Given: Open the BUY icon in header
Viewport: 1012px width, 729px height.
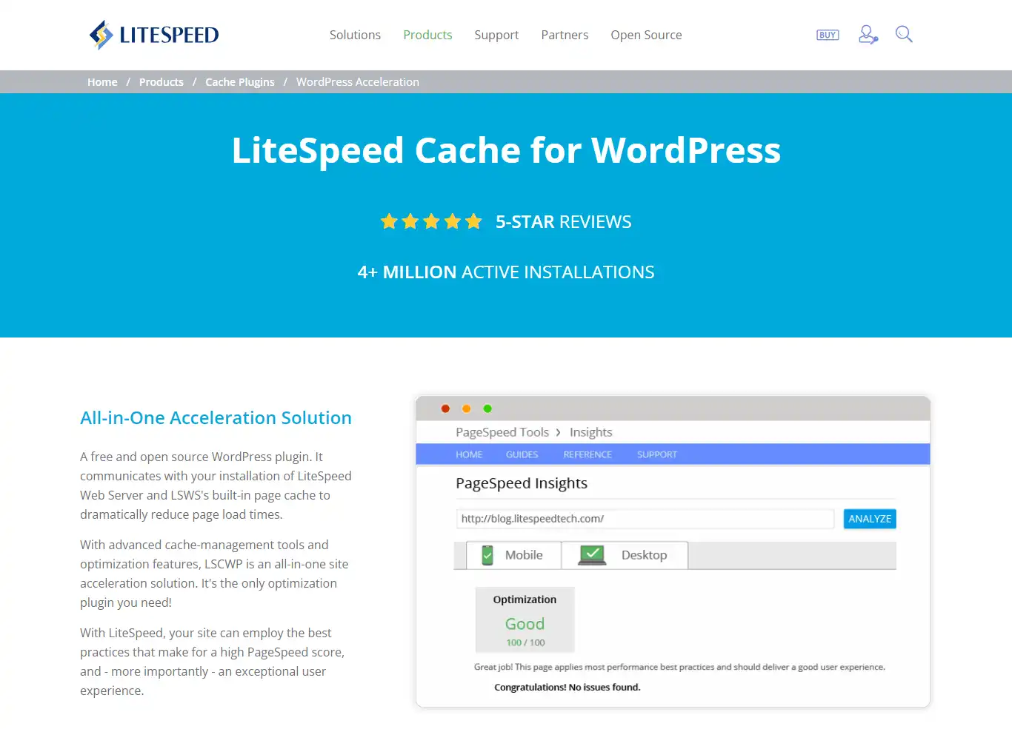Looking at the screenshot, I should (x=828, y=35).
